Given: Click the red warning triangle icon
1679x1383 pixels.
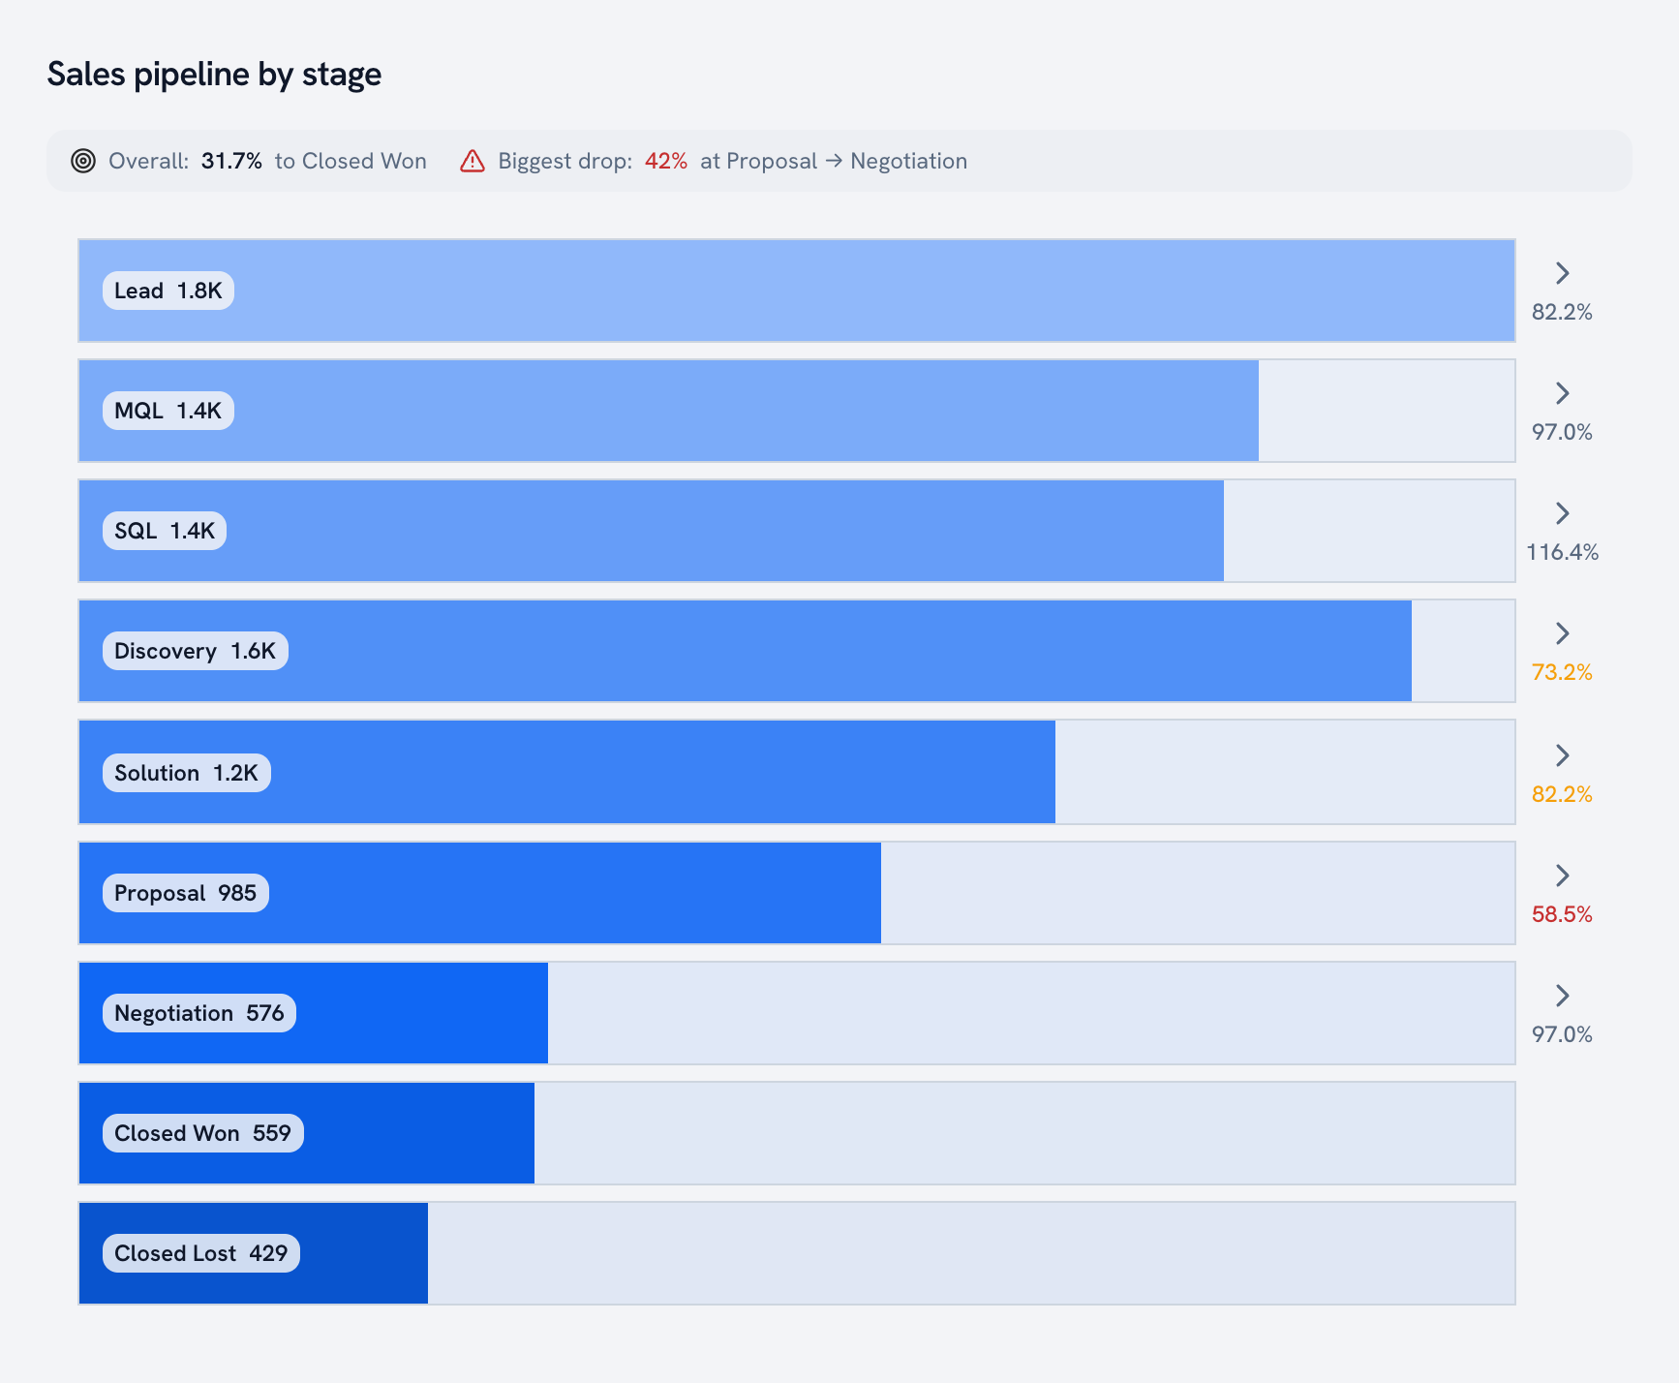Looking at the screenshot, I should pyautogui.click(x=473, y=161).
